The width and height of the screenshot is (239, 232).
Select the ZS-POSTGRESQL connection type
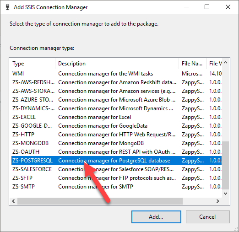pyautogui.click(x=116, y=161)
